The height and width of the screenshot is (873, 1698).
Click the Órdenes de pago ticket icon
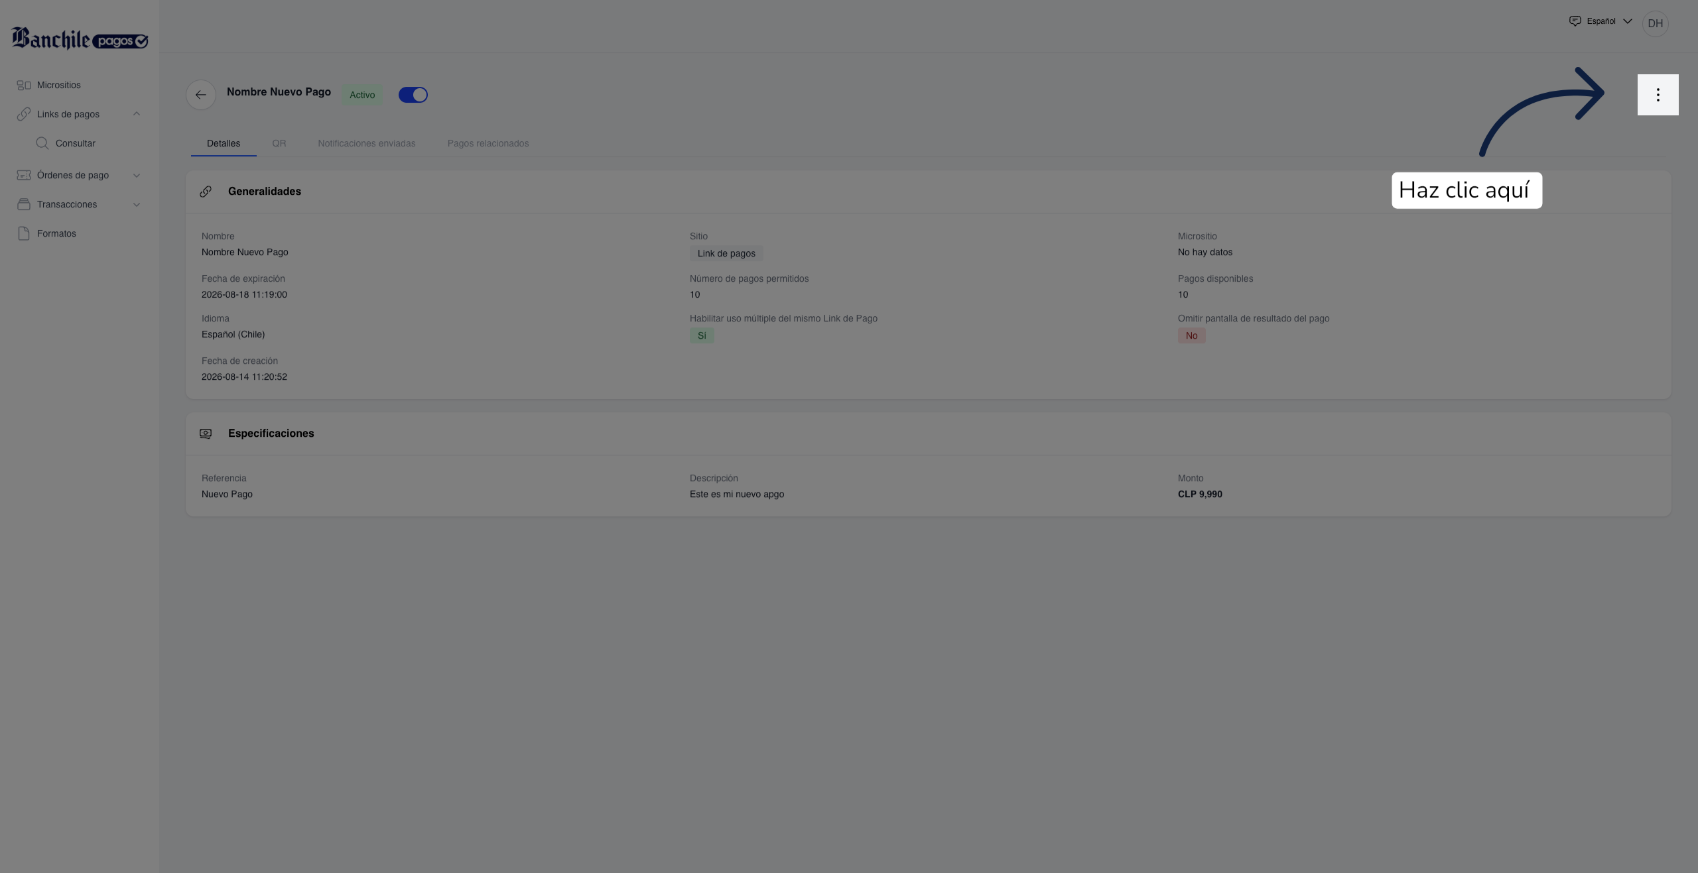24,175
